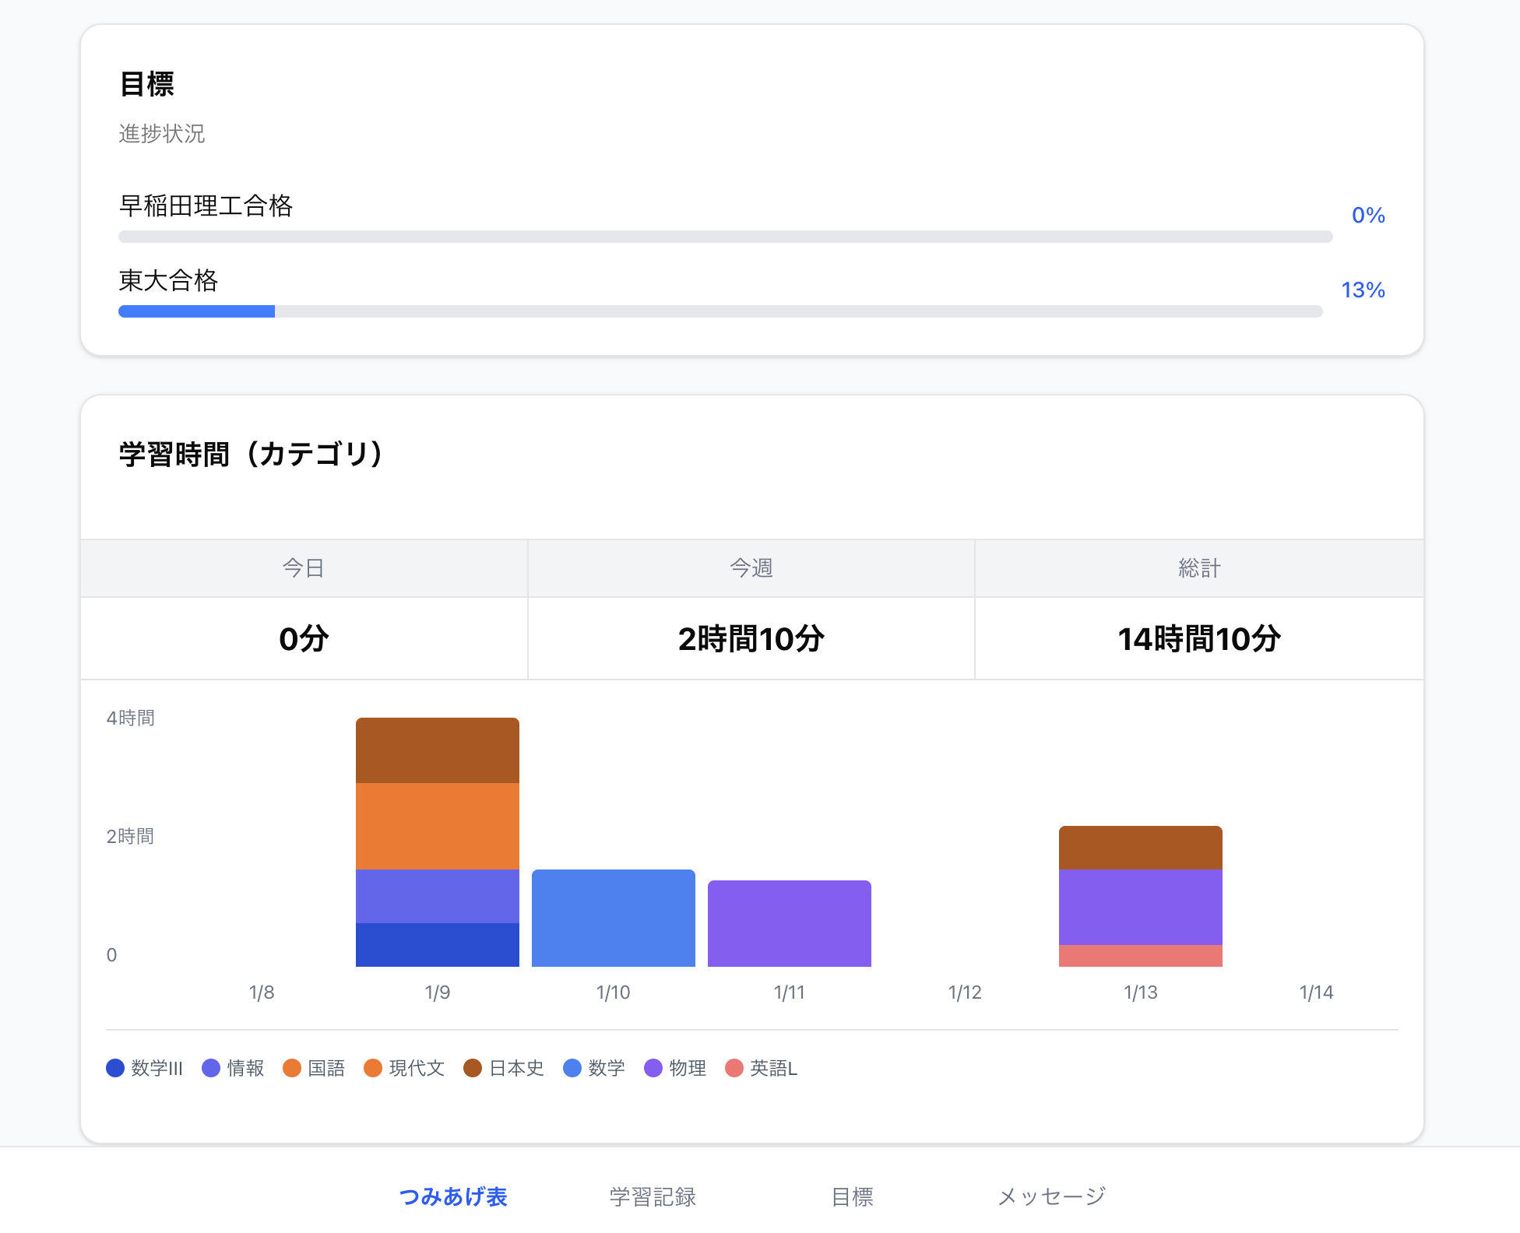Click the 早稲田理工合格 goal label
This screenshot has height=1233, width=1520.
207,206
